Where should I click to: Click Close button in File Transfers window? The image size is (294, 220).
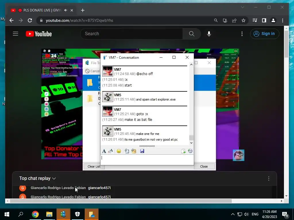[x=204, y=166]
